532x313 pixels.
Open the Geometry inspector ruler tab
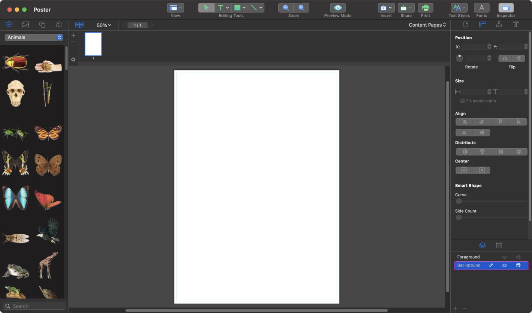click(x=483, y=24)
